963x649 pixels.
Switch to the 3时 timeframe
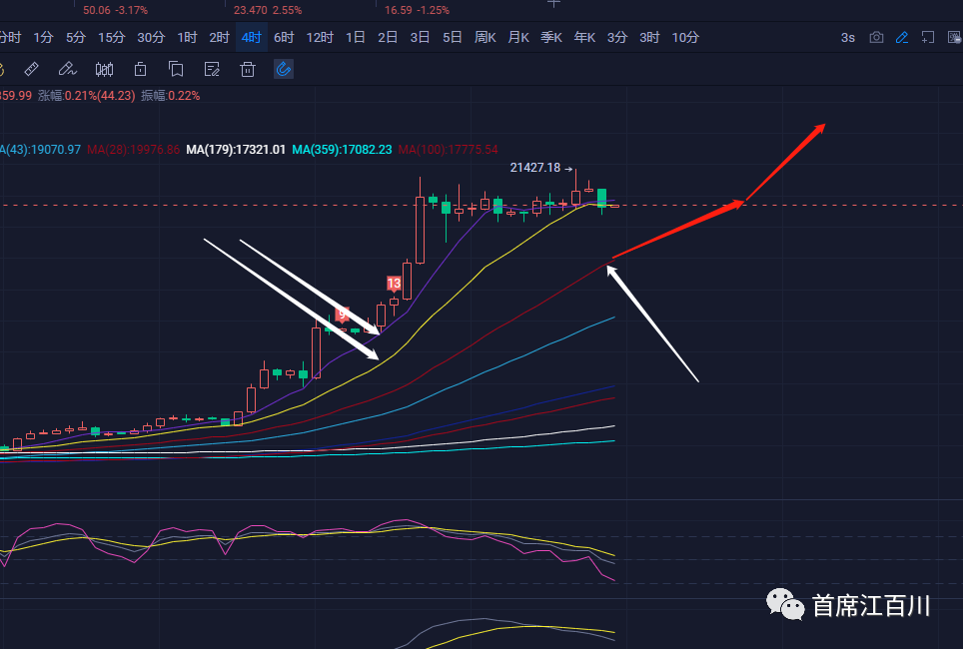649,38
